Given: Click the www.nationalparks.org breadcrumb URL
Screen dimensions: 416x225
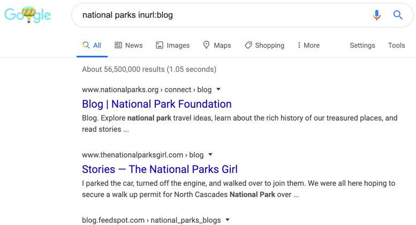Looking at the screenshot, I should (120, 89).
